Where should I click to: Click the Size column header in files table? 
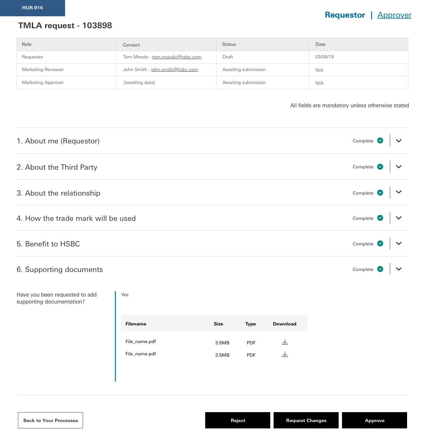218,324
